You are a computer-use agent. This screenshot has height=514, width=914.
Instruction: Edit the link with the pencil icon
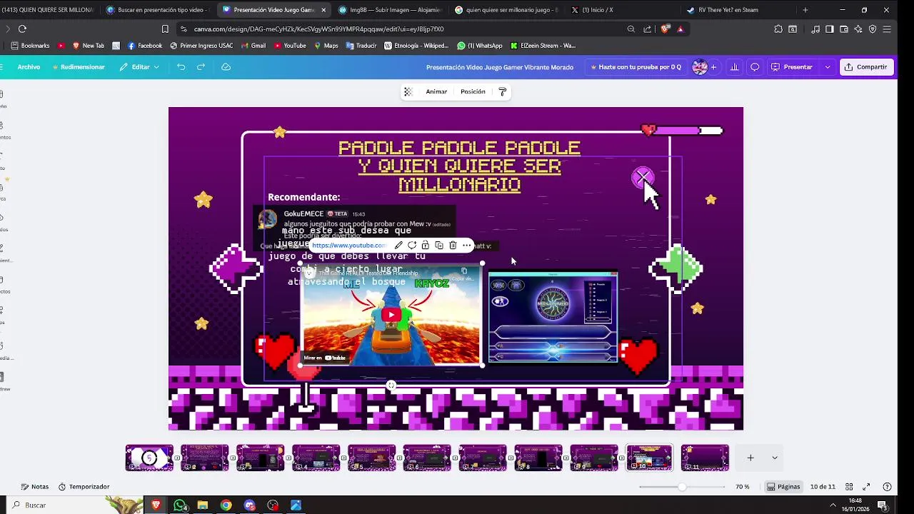[x=398, y=246]
